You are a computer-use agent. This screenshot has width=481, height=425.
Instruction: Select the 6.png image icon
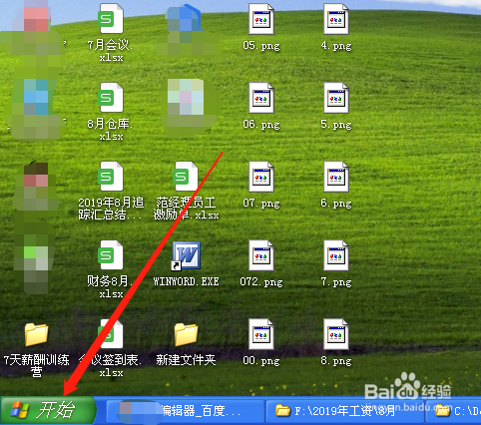point(336,177)
